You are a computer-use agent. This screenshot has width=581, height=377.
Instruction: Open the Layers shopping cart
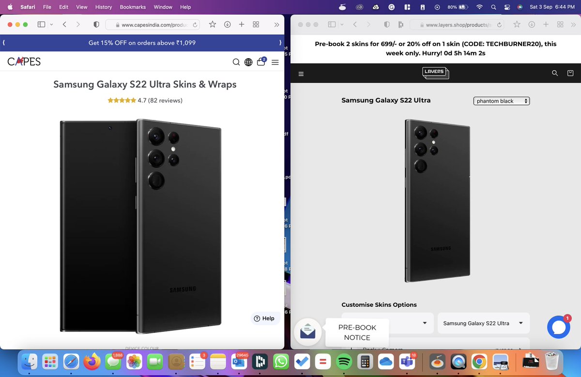(570, 73)
